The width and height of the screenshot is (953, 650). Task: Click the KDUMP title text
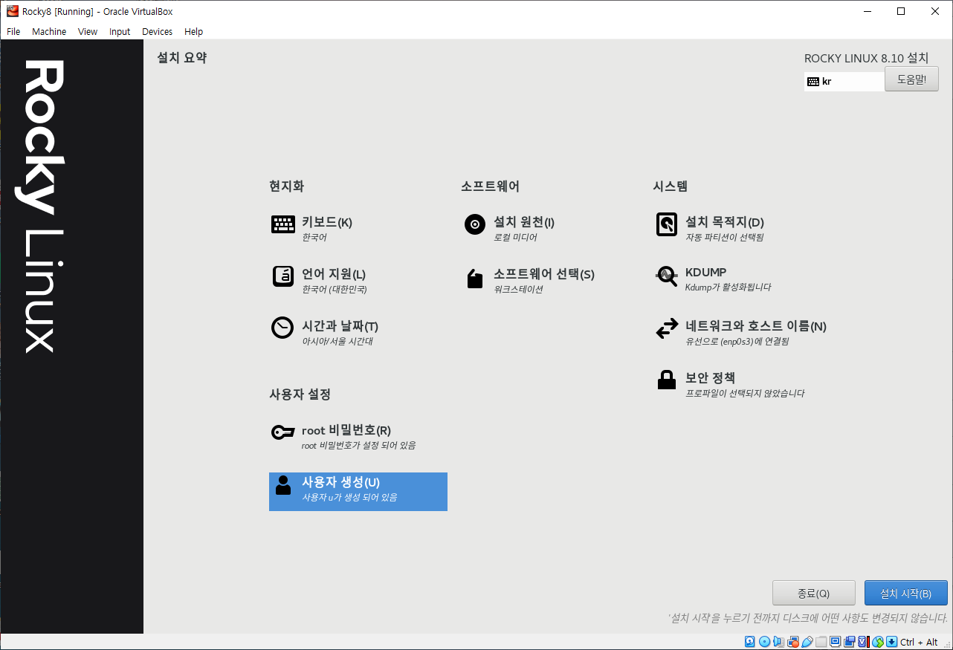pyautogui.click(x=706, y=272)
